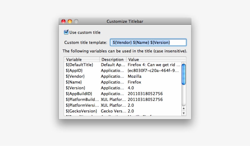
Task: Sort by the Variable column header
Action: tap(82, 59)
